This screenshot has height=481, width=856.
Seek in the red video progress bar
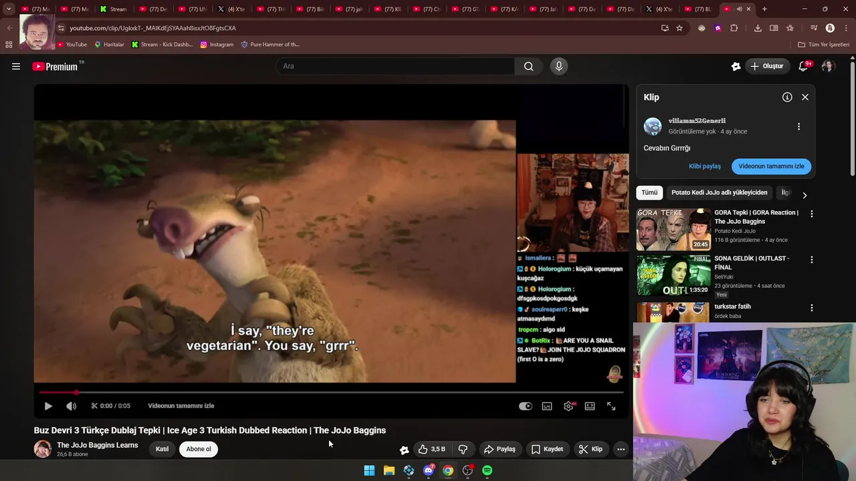pyautogui.click(x=331, y=392)
